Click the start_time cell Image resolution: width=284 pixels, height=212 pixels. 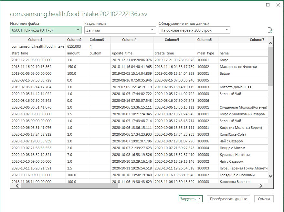click(x=38, y=53)
